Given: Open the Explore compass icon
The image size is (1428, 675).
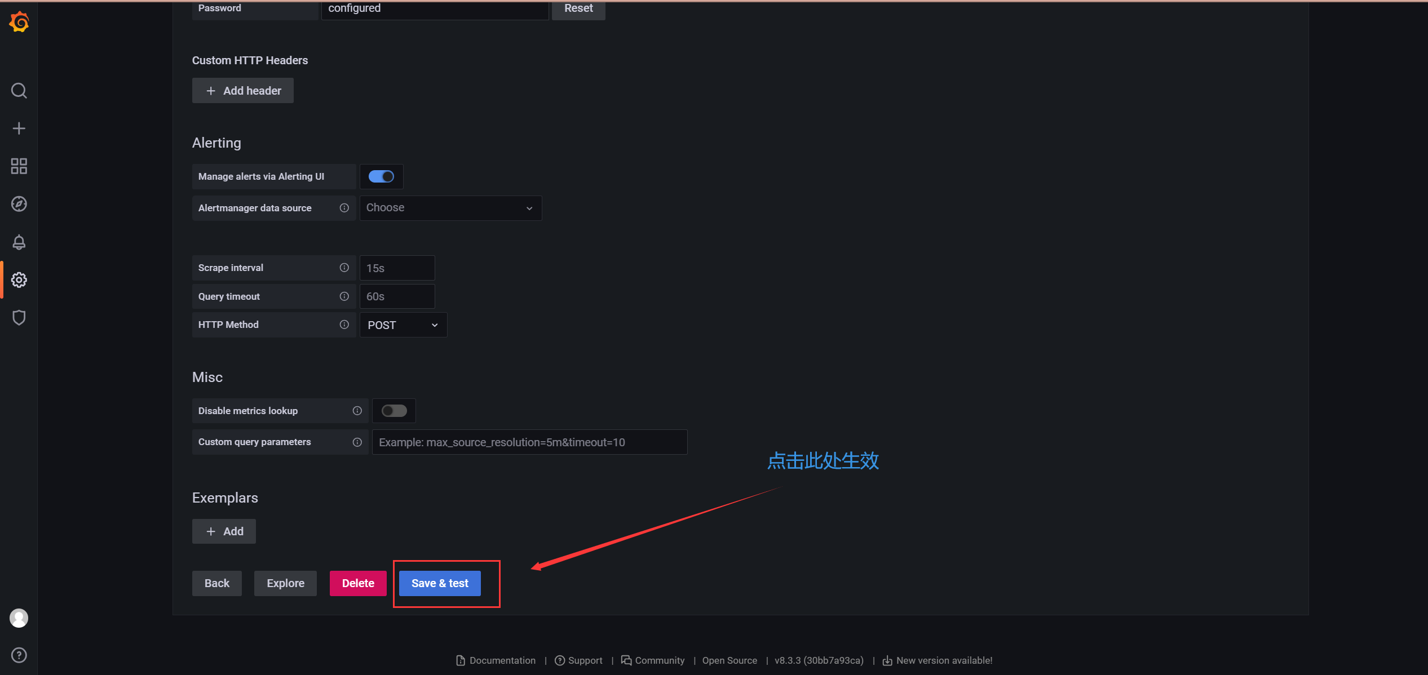Looking at the screenshot, I should [x=19, y=204].
